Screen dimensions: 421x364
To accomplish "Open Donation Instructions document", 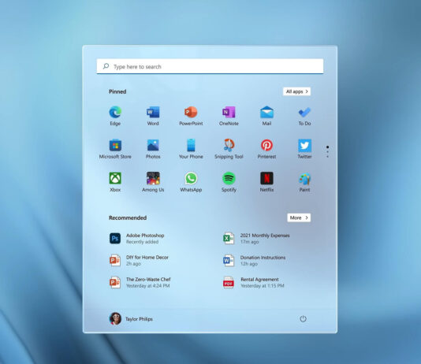I will [x=255, y=261].
